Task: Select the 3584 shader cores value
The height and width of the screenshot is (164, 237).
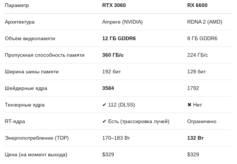Action: click(x=108, y=88)
